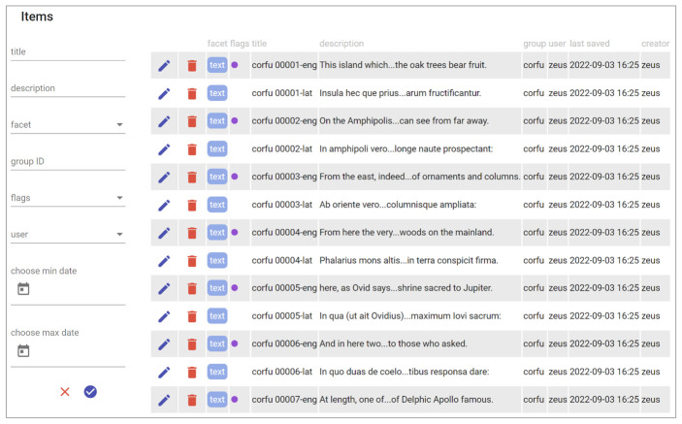This screenshot has height=424, width=682.
Task: Remove corfu 00002-eng with trash icon
Action: [x=192, y=121]
